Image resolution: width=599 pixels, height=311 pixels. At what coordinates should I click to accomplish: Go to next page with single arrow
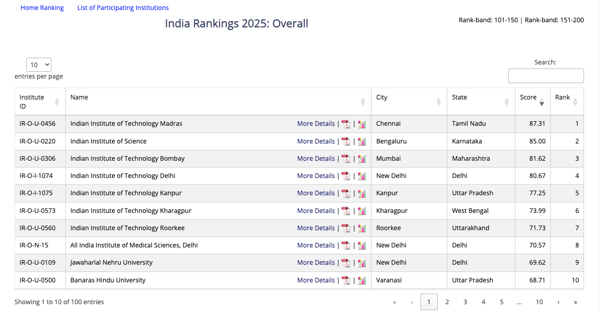(x=558, y=302)
